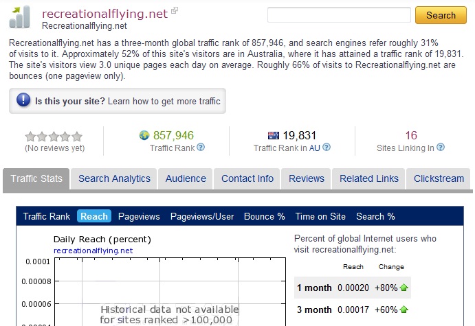Switch to the Search Analytics tab
The height and width of the screenshot is (326, 475).
[x=114, y=178]
